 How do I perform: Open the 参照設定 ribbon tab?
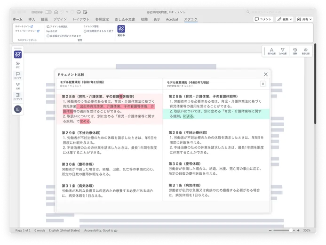coord(102,19)
